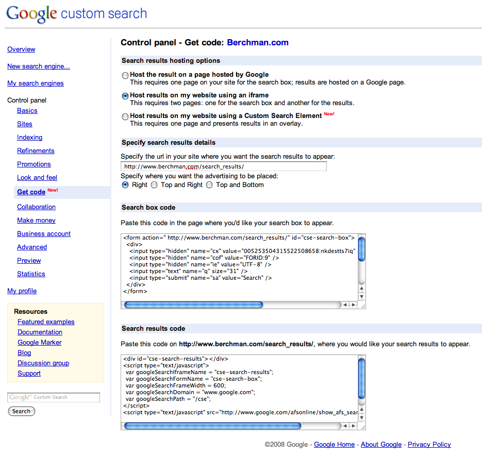Open Look and feel settings

point(37,178)
